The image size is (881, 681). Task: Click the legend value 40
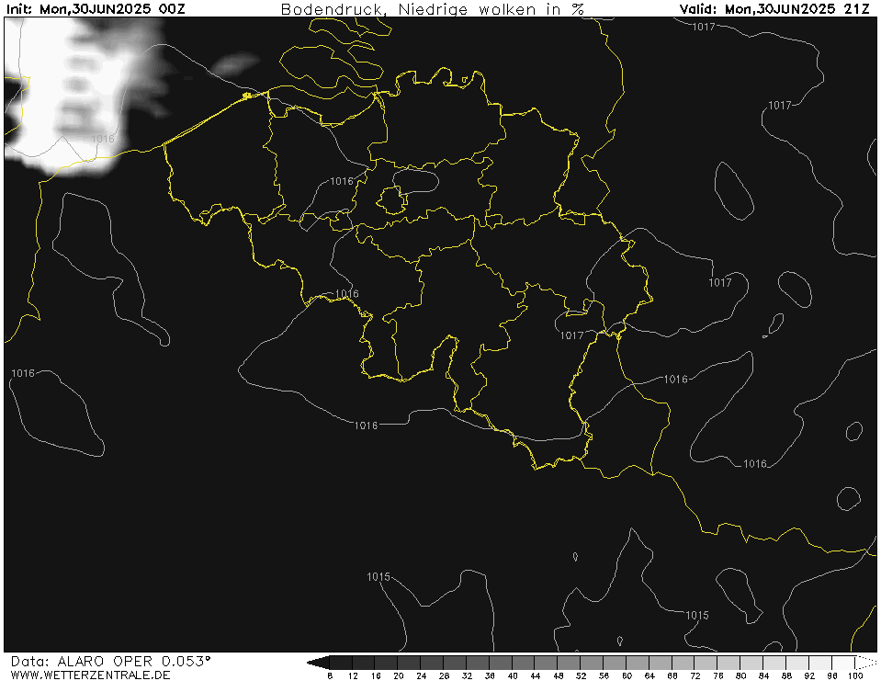point(513,675)
